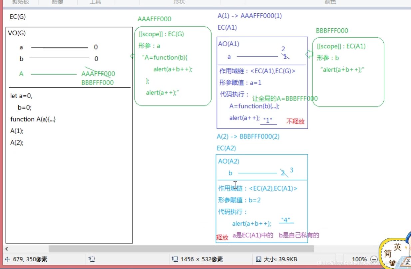This screenshot has width=411, height=269.
Task: Click the selection size icon in status bar
Action: (x=92, y=259)
